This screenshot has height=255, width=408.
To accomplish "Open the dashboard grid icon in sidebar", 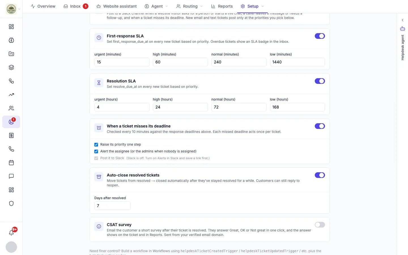I will point(11,27).
